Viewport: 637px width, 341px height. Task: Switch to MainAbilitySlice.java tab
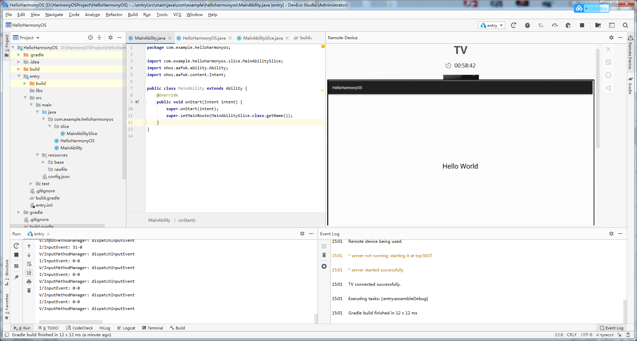pyautogui.click(x=263, y=38)
